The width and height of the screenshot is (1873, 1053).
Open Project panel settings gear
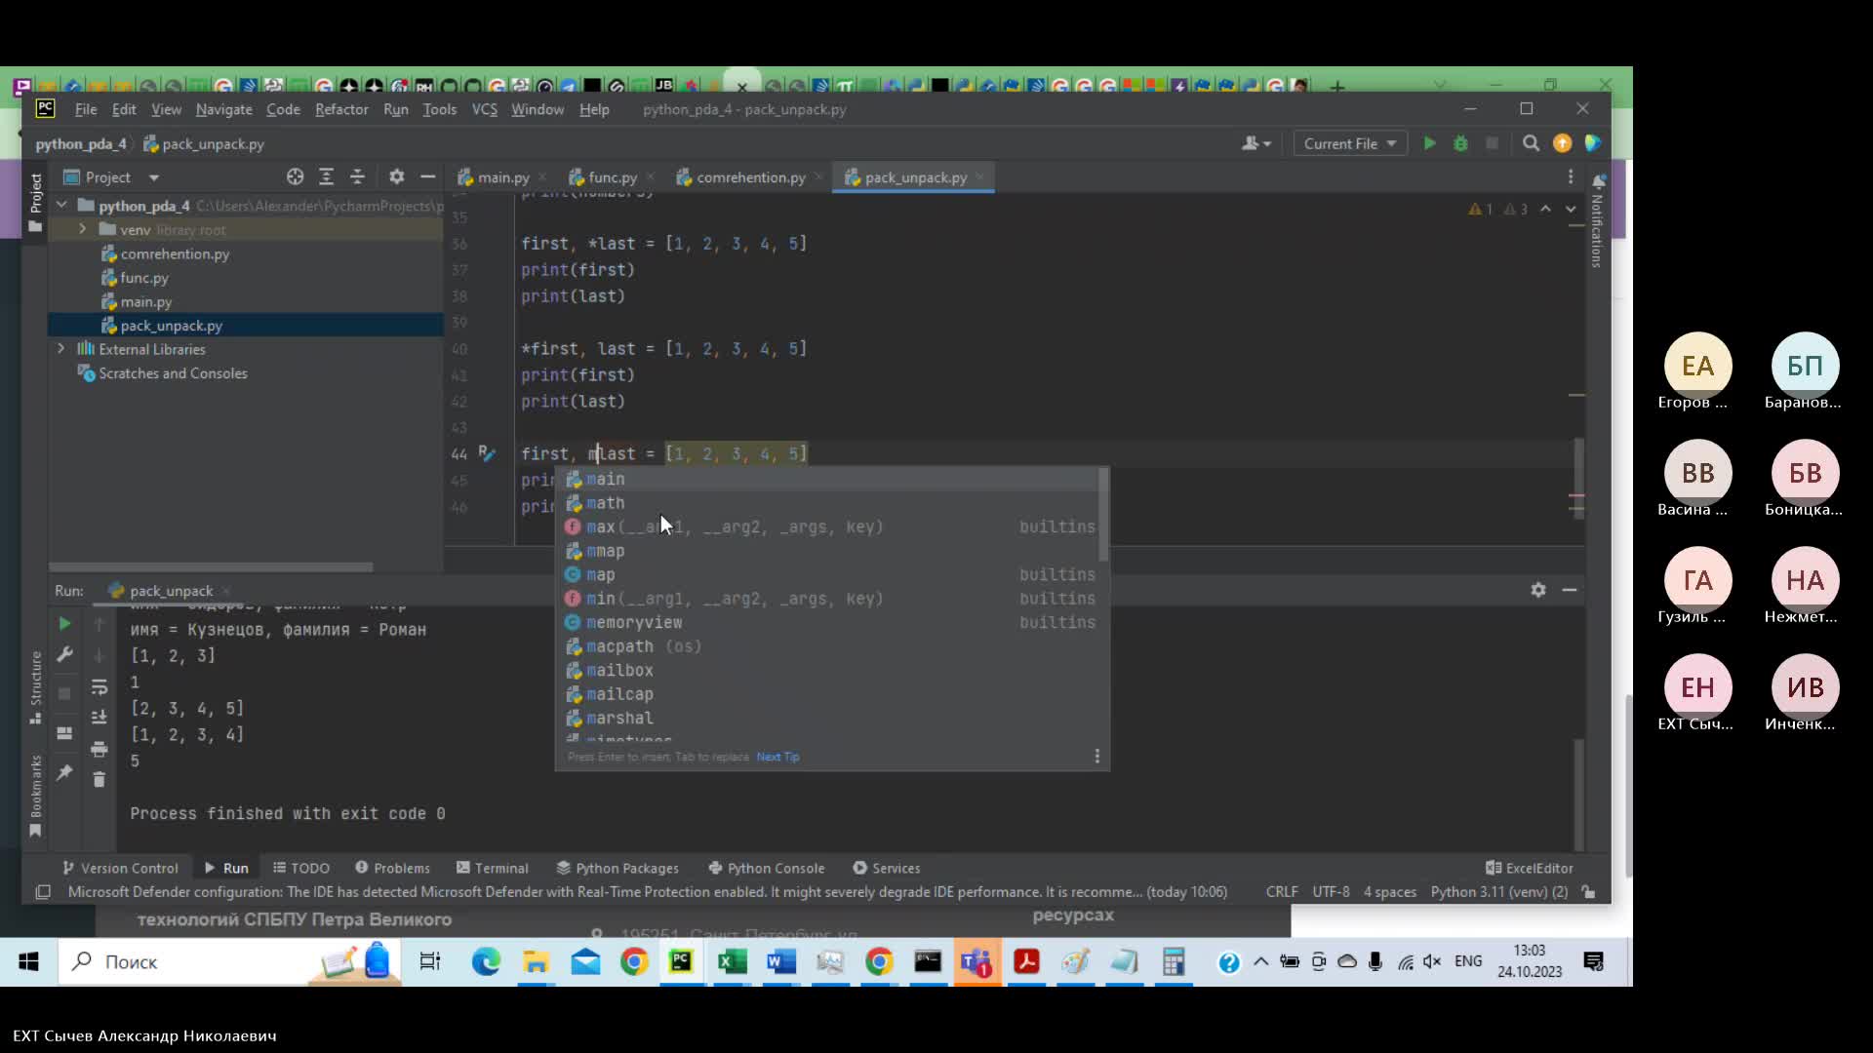pyautogui.click(x=396, y=176)
